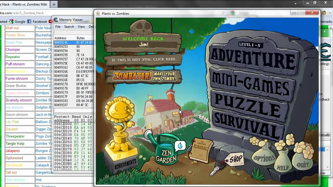Open dropdown arrow beside the monkey extension icon

[x=330, y=13]
